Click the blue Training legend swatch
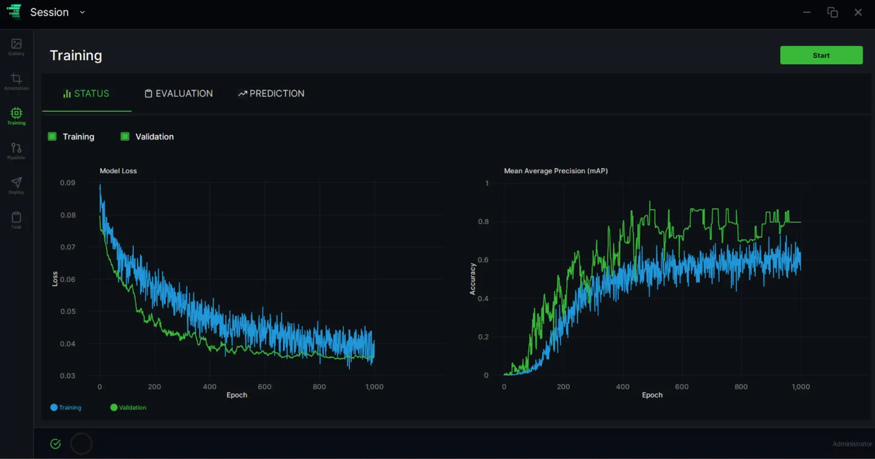Viewport: 875px width, 459px height. pos(54,408)
